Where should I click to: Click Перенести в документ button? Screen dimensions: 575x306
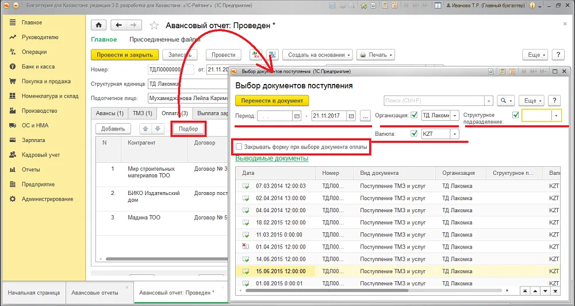coord(272,101)
